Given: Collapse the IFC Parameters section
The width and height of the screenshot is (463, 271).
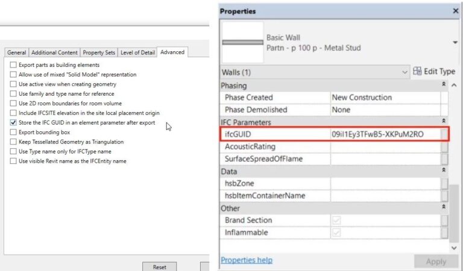Looking at the screenshot, I should (x=444, y=122).
